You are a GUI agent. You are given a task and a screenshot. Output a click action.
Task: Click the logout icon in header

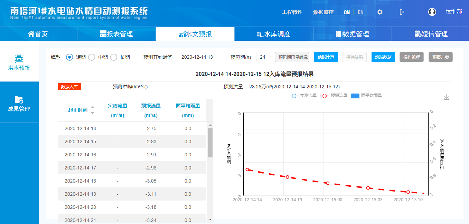pyautogui.click(x=402, y=12)
